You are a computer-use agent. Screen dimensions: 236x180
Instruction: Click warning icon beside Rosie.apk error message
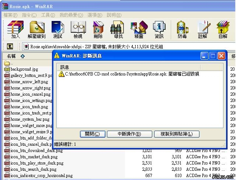click(x=61, y=74)
